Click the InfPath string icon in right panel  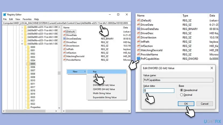tap(138, 42)
